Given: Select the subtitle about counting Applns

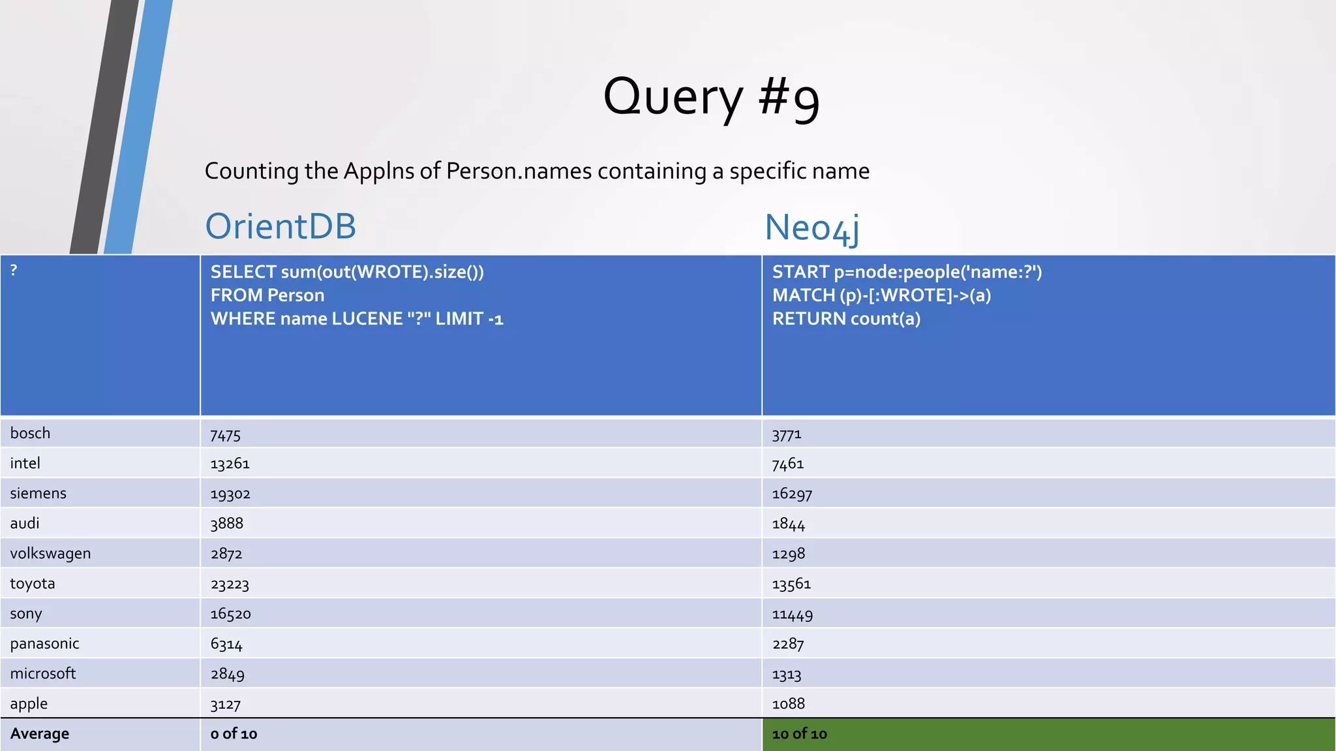Looking at the screenshot, I should (537, 171).
